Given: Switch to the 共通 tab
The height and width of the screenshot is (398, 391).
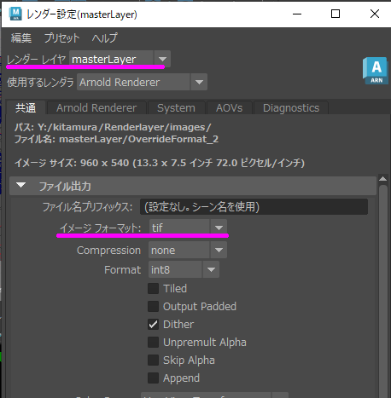Looking at the screenshot, I should tap(26, 108).
